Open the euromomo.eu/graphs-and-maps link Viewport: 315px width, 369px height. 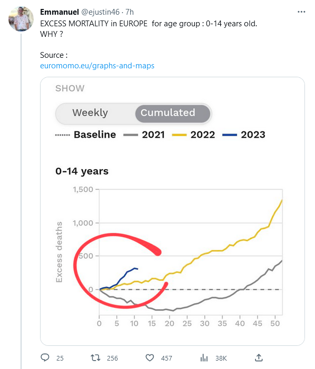(97, 66)
